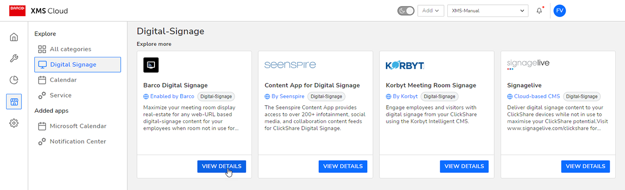Select the marketplace store icon in sidebar
This screenshot has width=625, height=190.
(x=14, y=102)
